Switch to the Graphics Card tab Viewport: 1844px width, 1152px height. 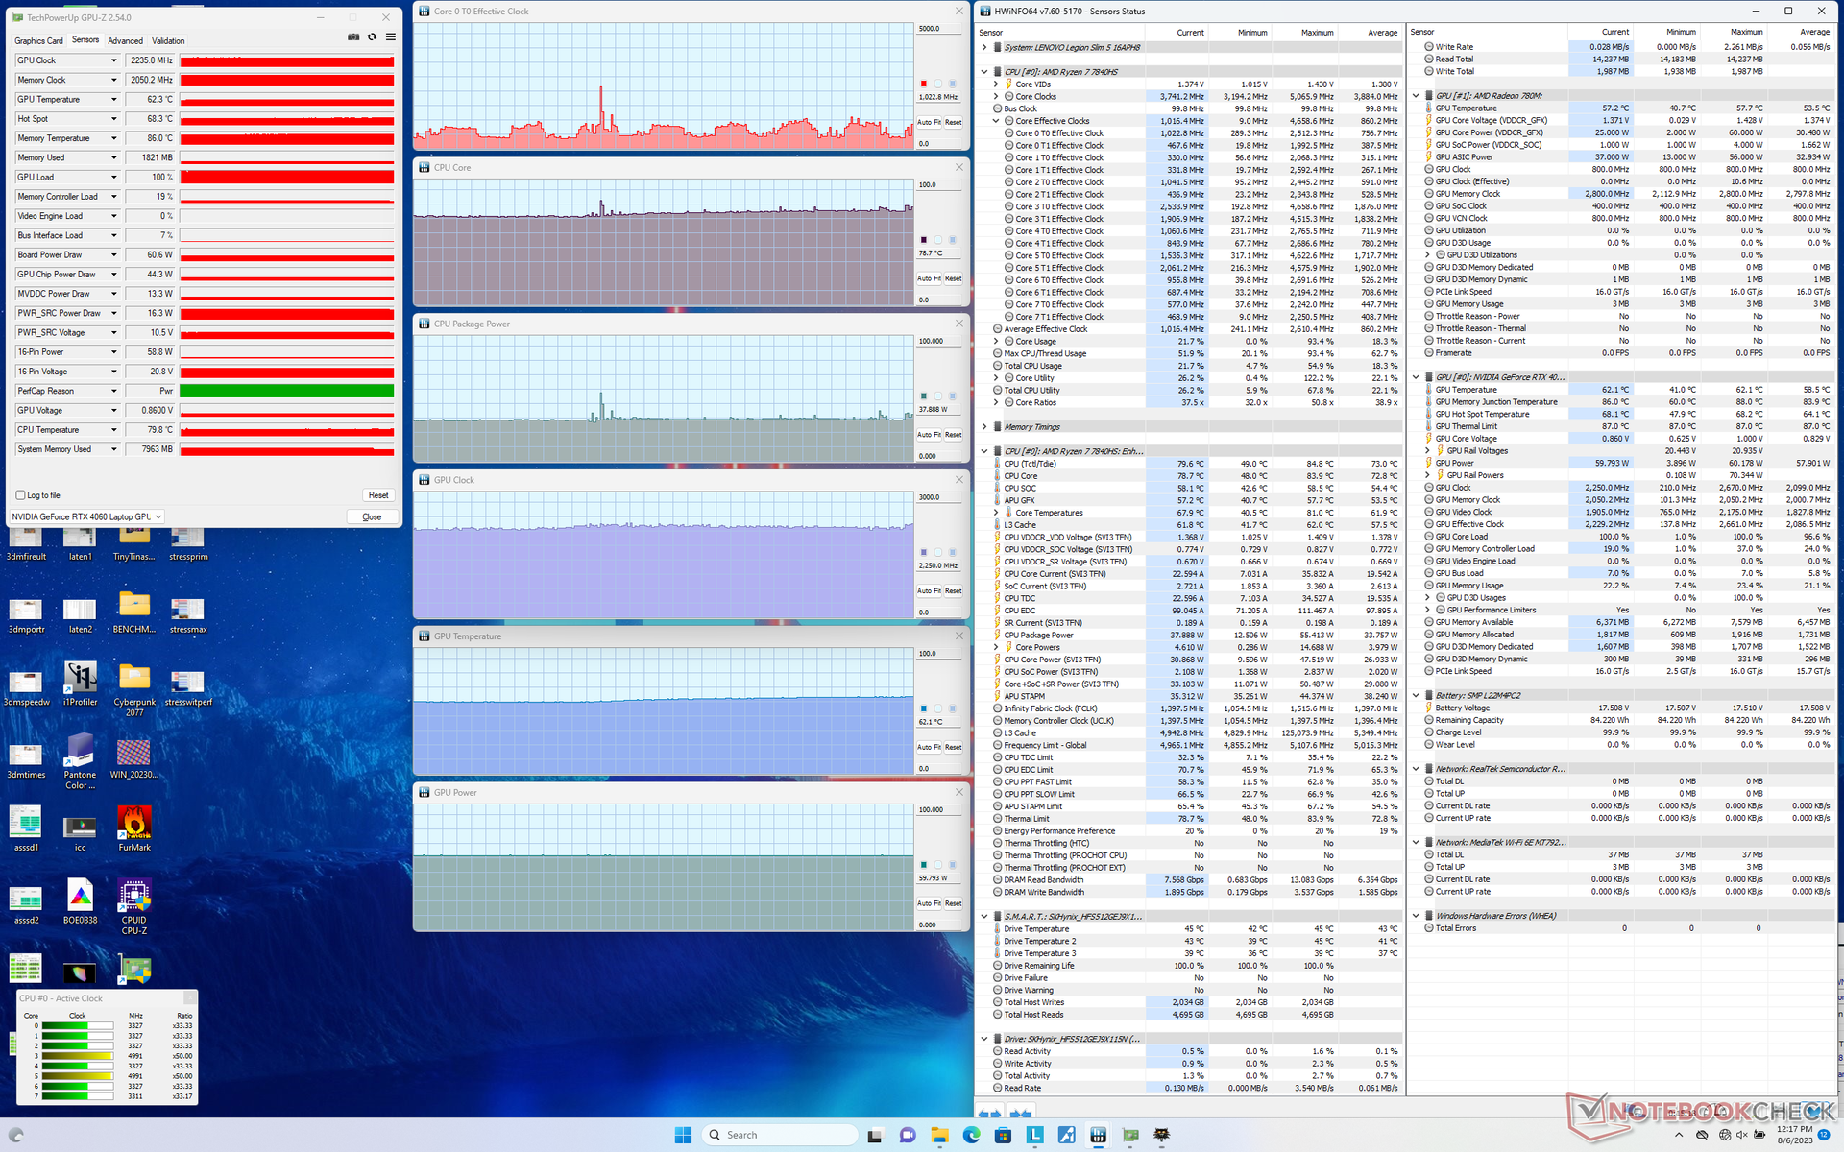point(38,41)
